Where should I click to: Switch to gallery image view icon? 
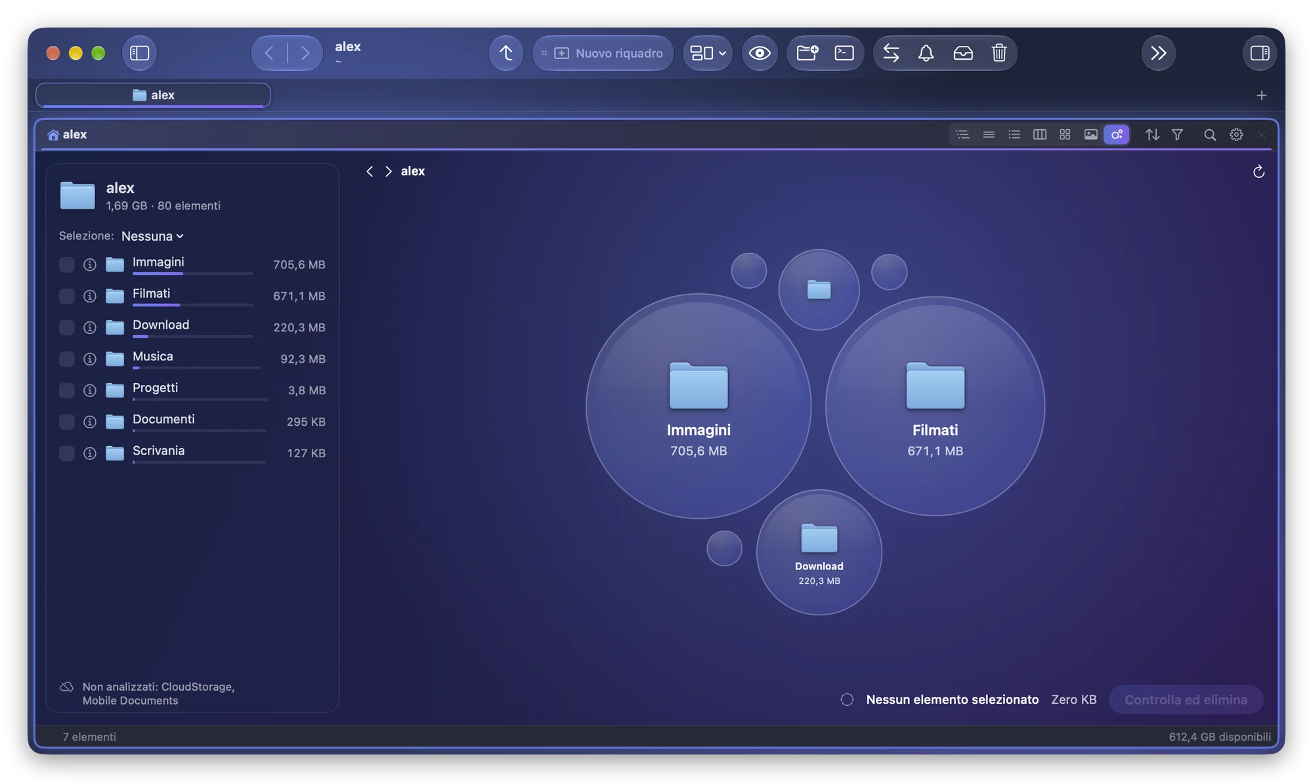tap(1090, 134)
